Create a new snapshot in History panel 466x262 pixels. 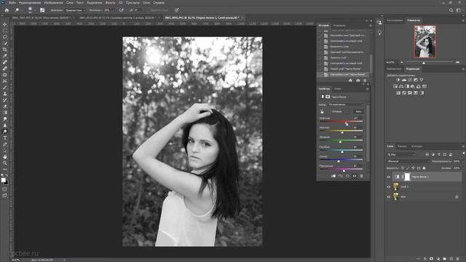coord(358,81)
